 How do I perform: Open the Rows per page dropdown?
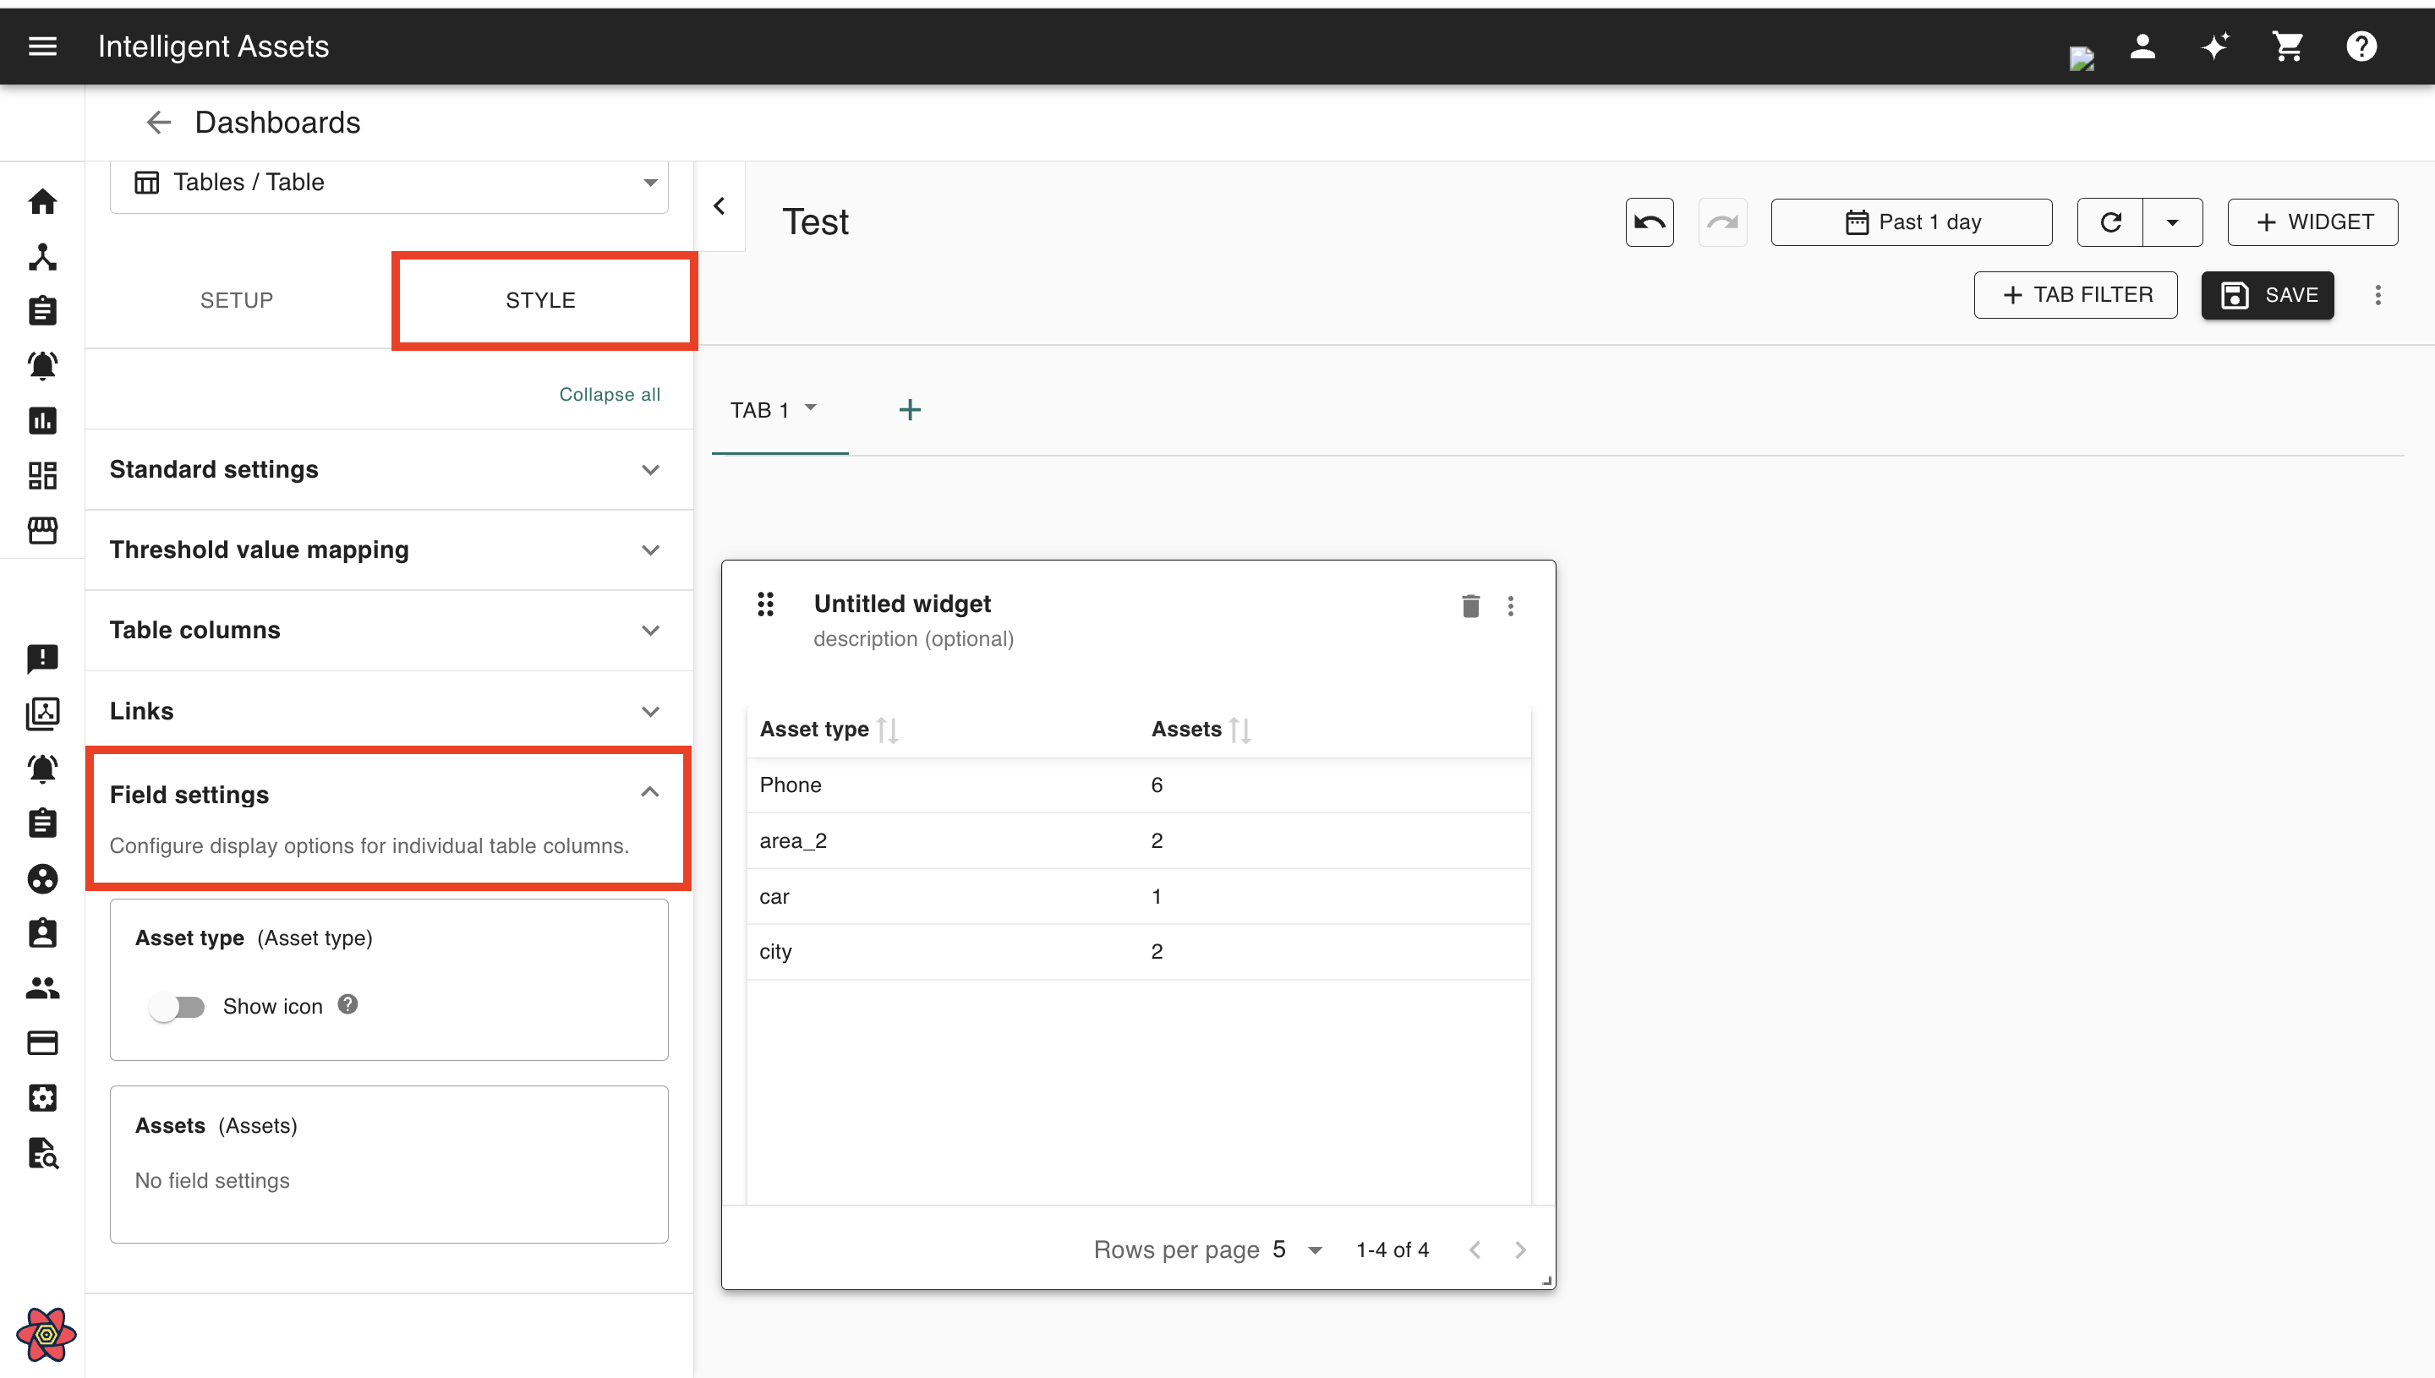tap(1296, 1250)
